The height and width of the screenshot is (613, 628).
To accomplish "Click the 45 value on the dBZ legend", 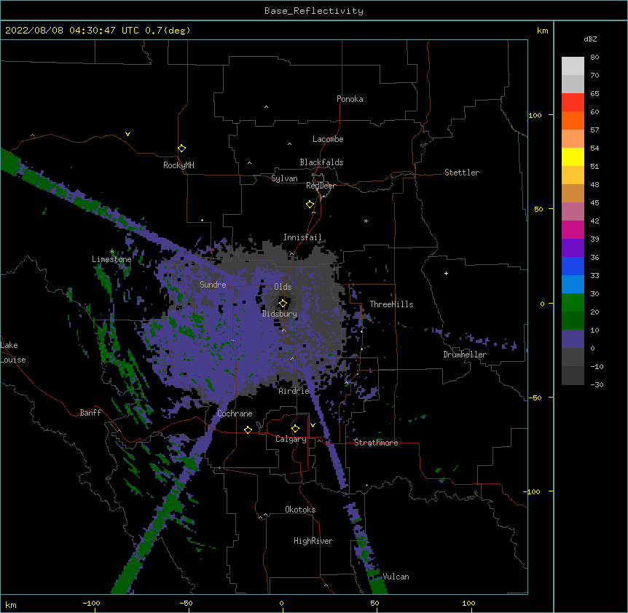I will click(594, 203).
